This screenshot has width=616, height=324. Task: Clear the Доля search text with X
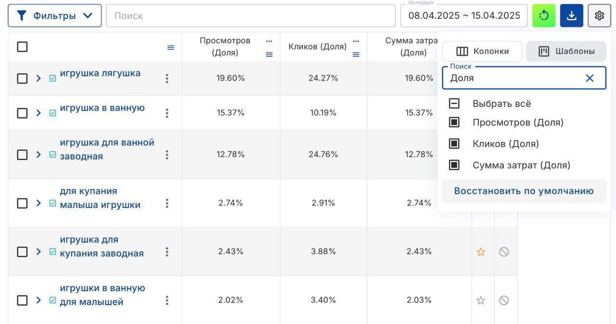coord(590,78)
